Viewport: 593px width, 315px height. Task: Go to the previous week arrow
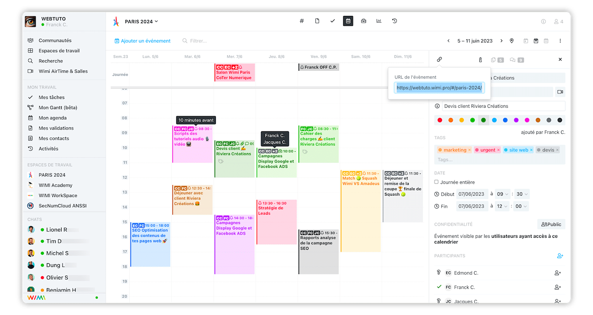448,41
